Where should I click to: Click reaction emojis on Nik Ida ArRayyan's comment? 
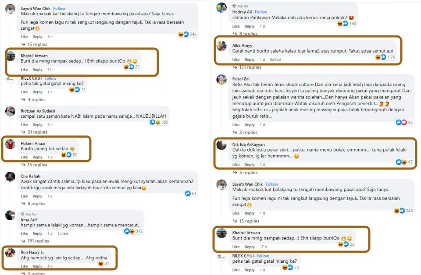(x=401, y=162)
